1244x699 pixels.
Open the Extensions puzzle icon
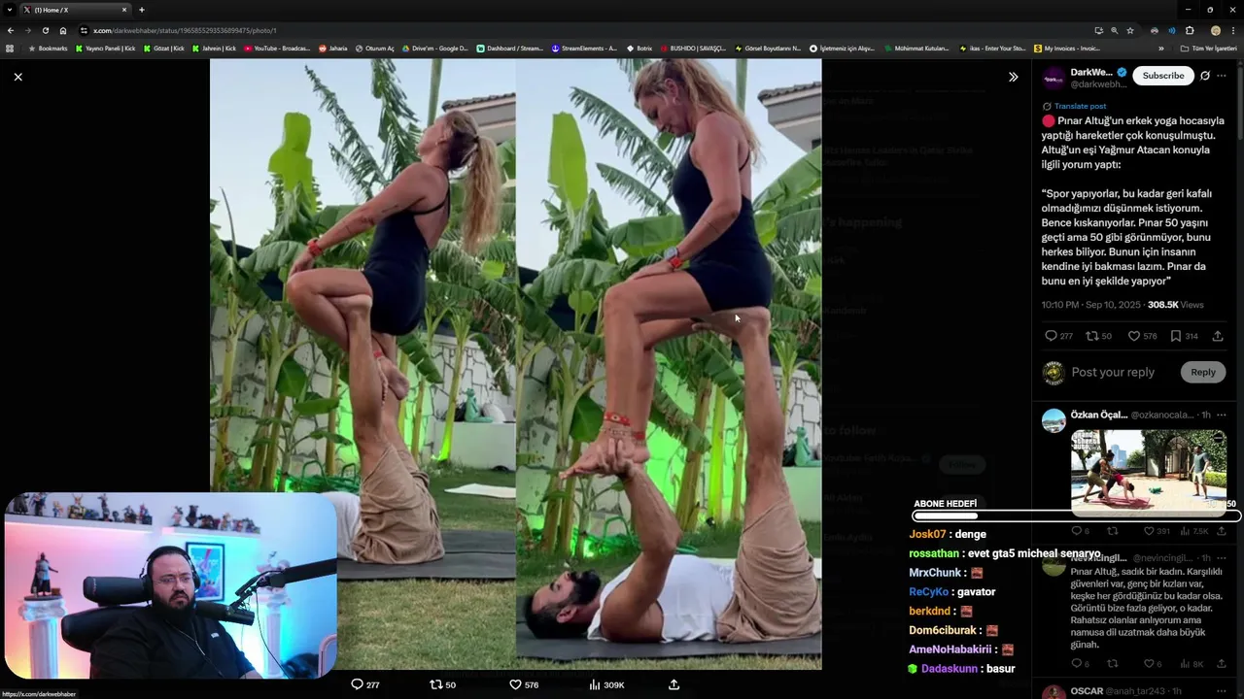point(1190,30)
